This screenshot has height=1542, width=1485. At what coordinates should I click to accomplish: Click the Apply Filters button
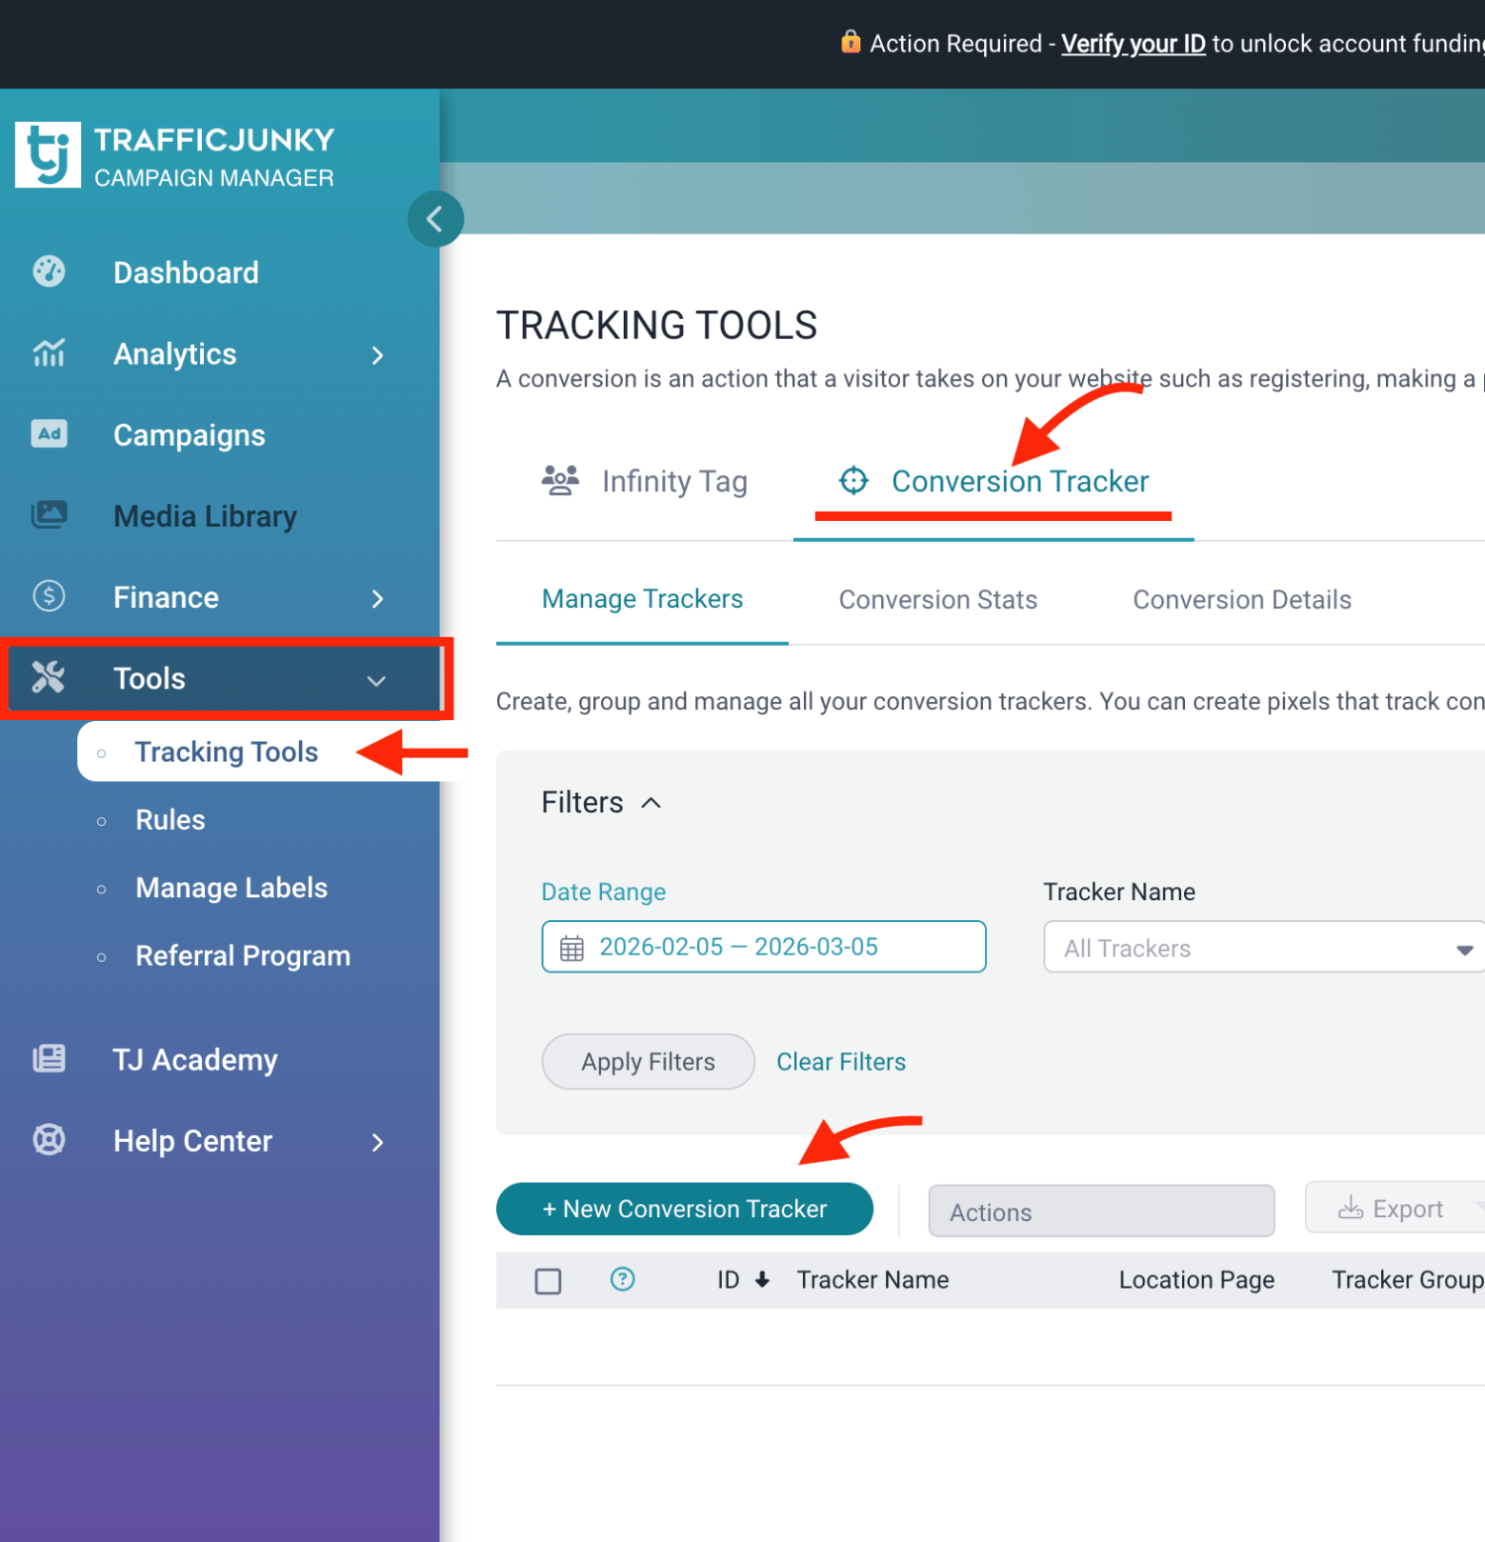click(648, 1062)
